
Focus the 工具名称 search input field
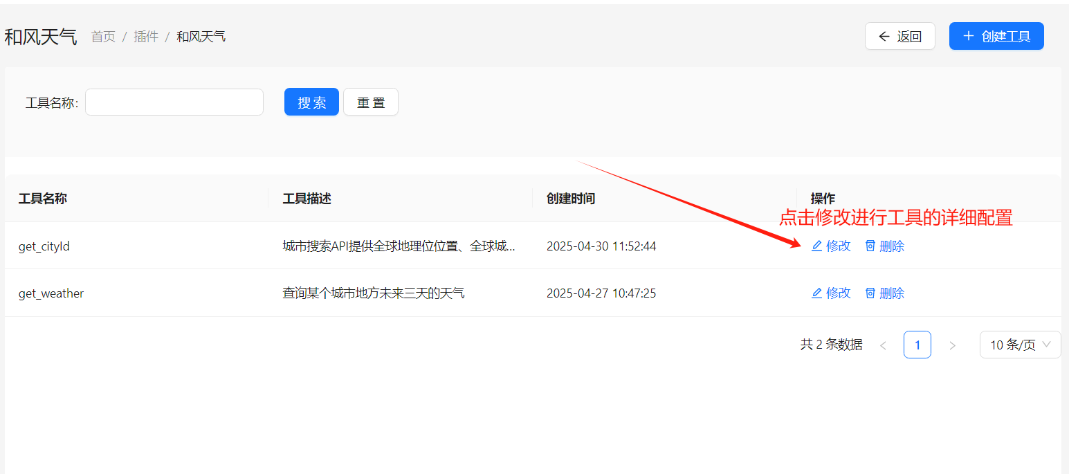(x=174, y=102)
